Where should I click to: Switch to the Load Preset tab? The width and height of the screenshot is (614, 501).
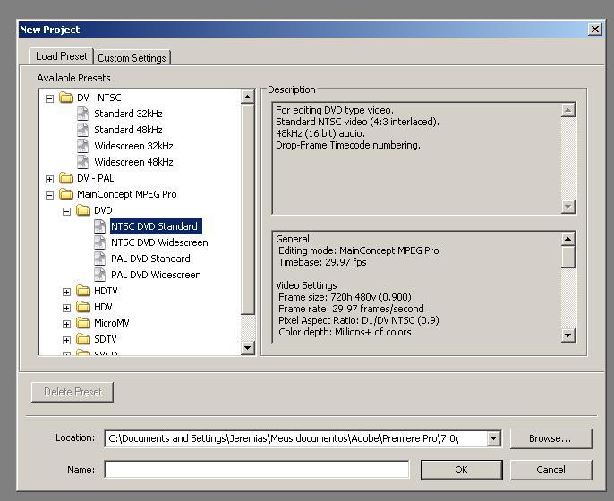click(x=61, y=56)
